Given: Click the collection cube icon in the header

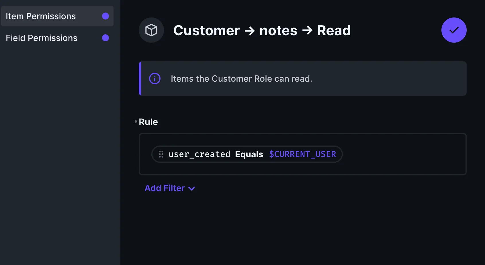Looking at the screenshot, I should [151, 30].
